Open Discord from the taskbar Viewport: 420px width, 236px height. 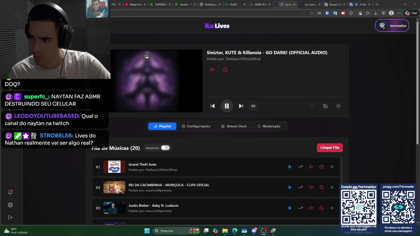pos(254,231)
